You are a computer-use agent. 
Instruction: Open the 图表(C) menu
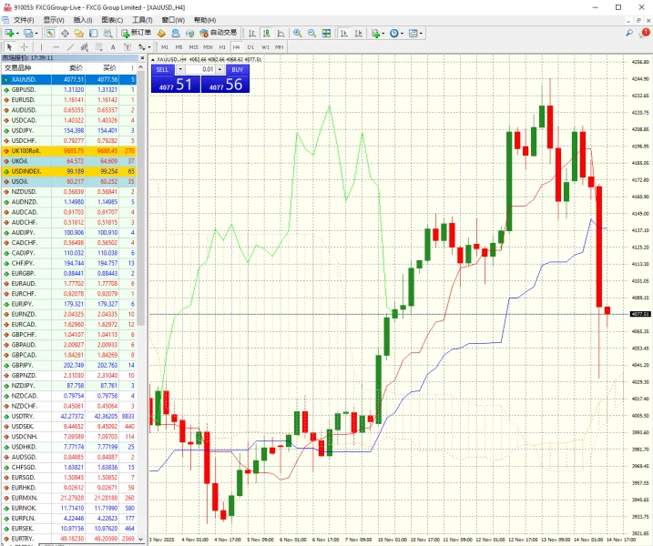click(112, 20)
